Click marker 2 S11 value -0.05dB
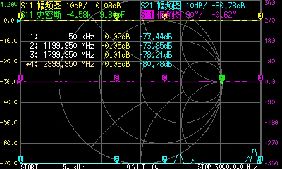282x169 pixels. [x=116, y=46]
